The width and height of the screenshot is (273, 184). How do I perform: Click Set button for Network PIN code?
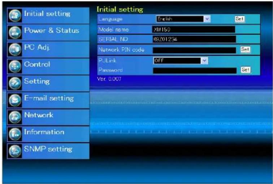[245, 50]
